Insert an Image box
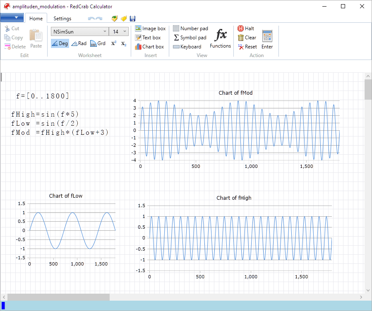This screenshot has height=311, width=372. pyautogui.click(x=150, y=29)
